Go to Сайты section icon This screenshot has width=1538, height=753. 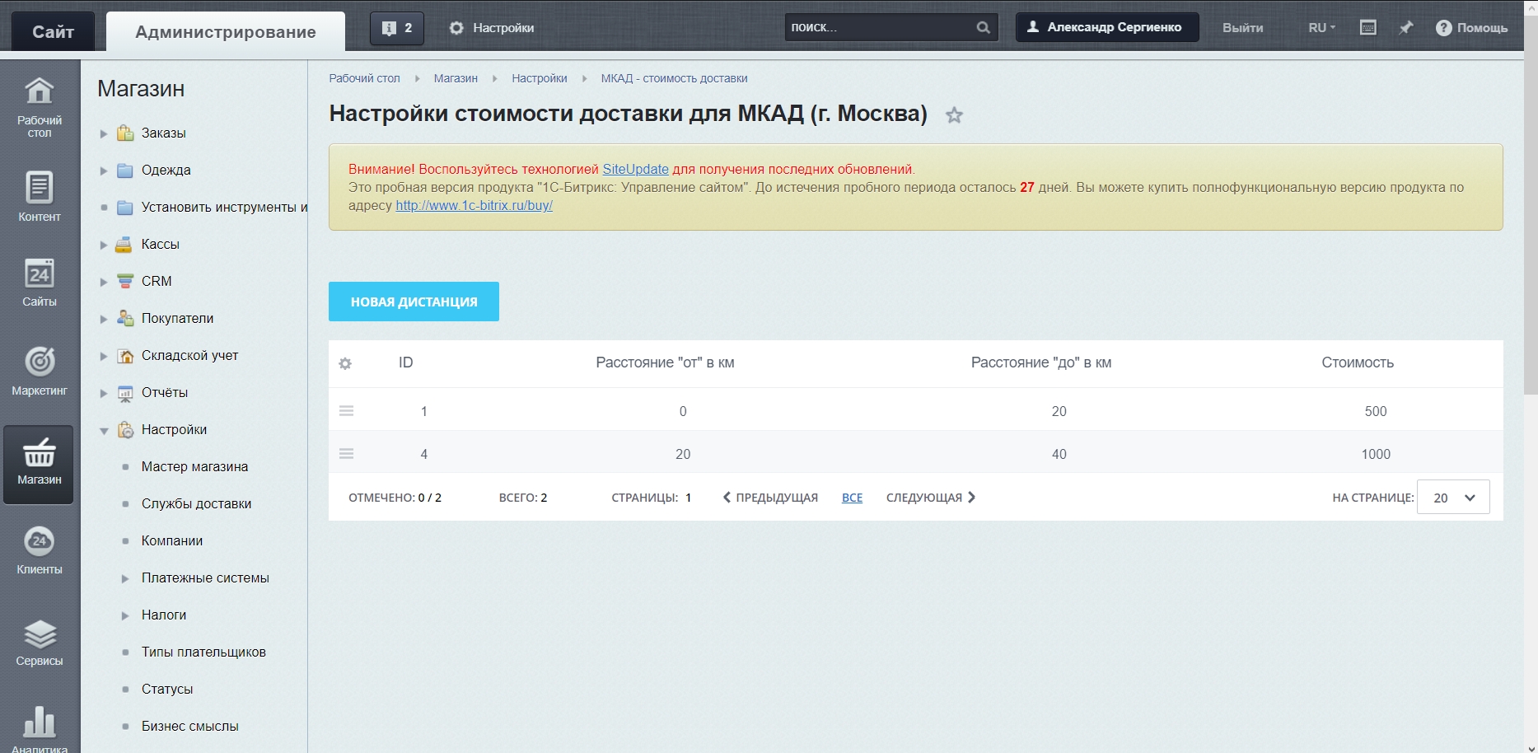click(x=40, y=283)
